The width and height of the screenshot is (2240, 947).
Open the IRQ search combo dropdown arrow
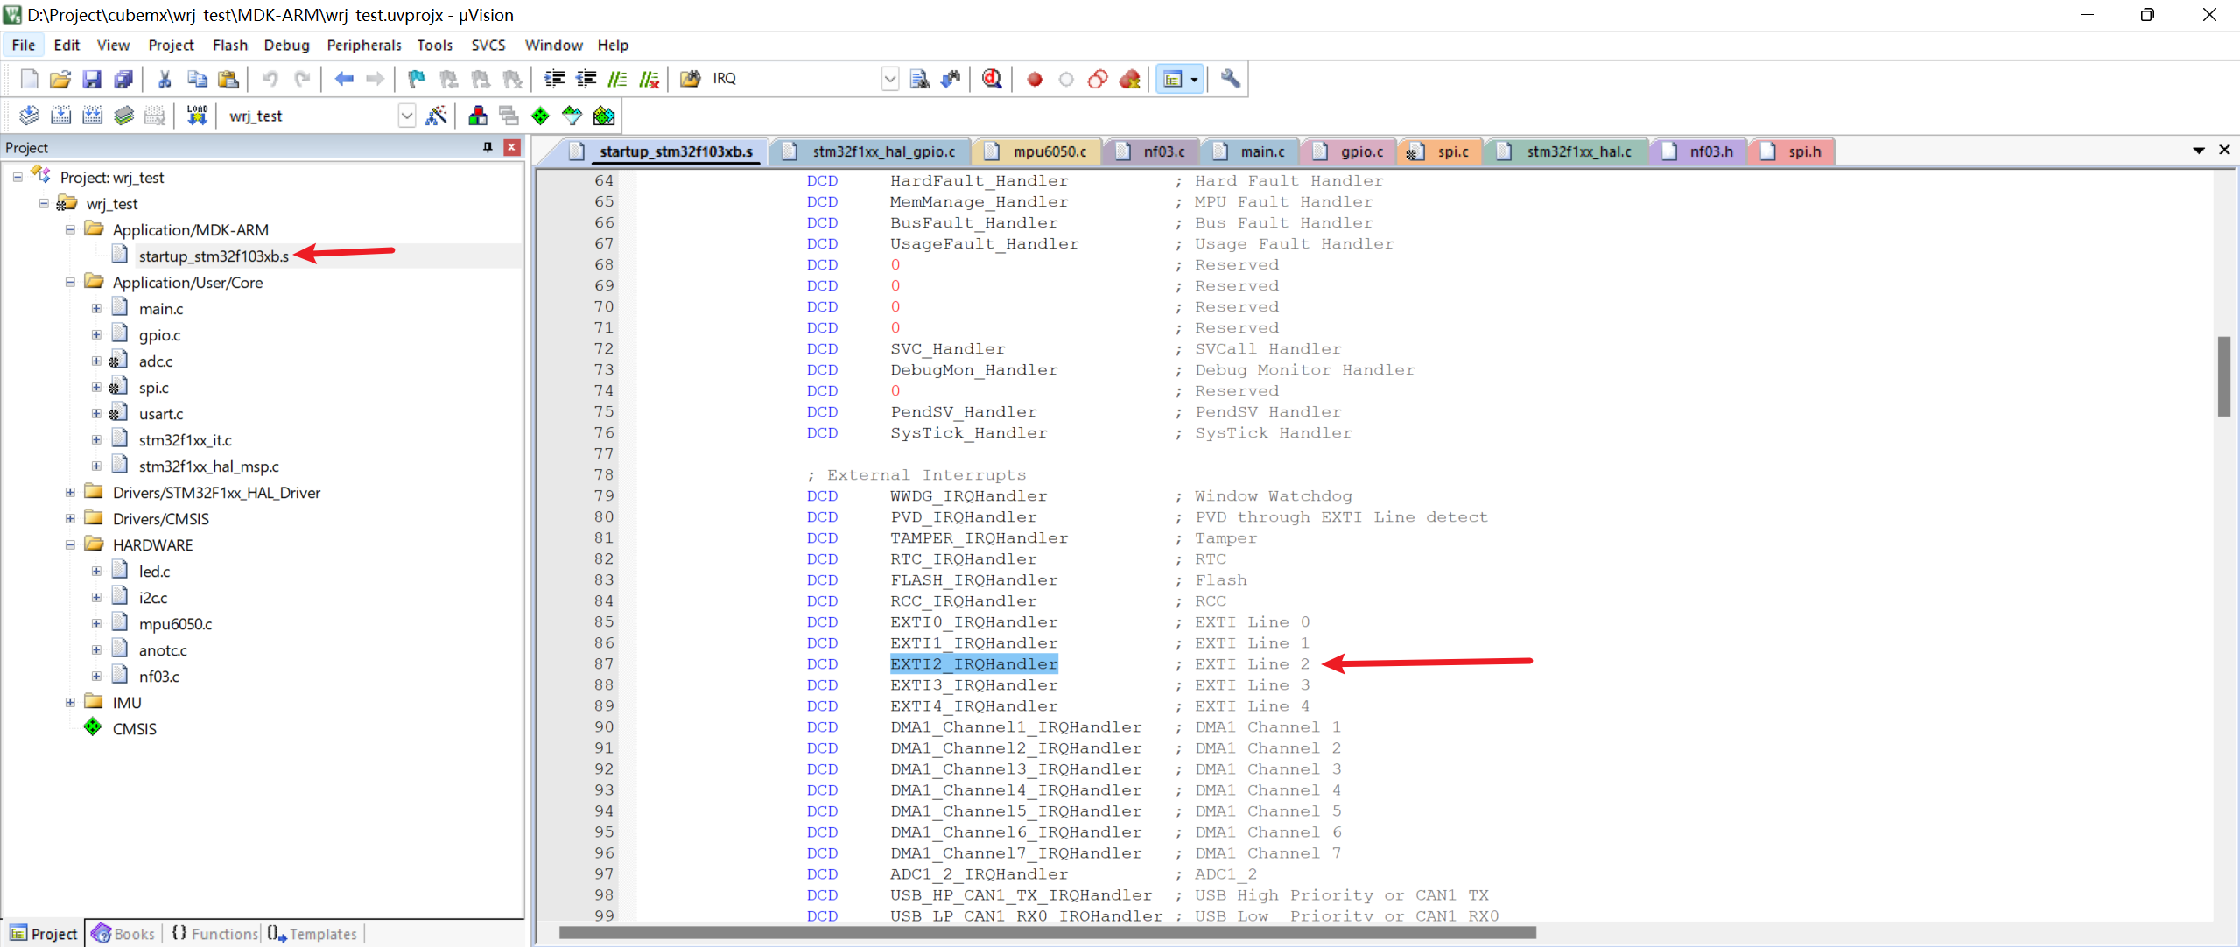889,79
